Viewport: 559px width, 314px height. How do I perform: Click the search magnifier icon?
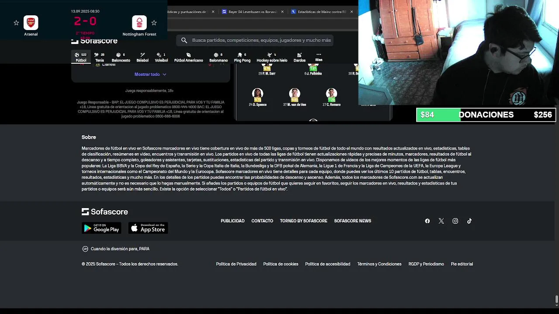click(184, 40)
